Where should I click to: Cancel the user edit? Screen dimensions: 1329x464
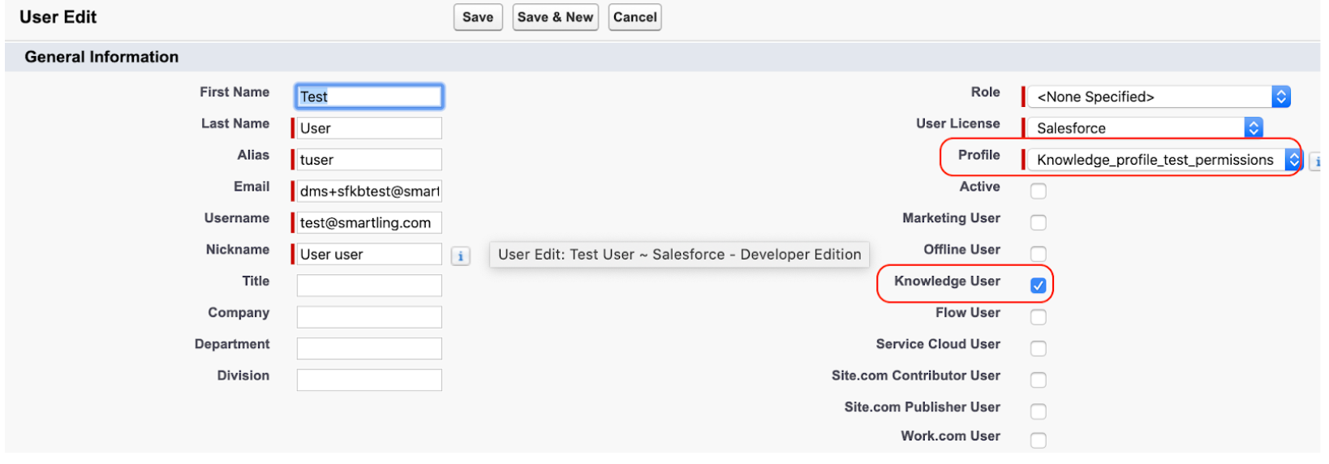(x=635, y=17)
